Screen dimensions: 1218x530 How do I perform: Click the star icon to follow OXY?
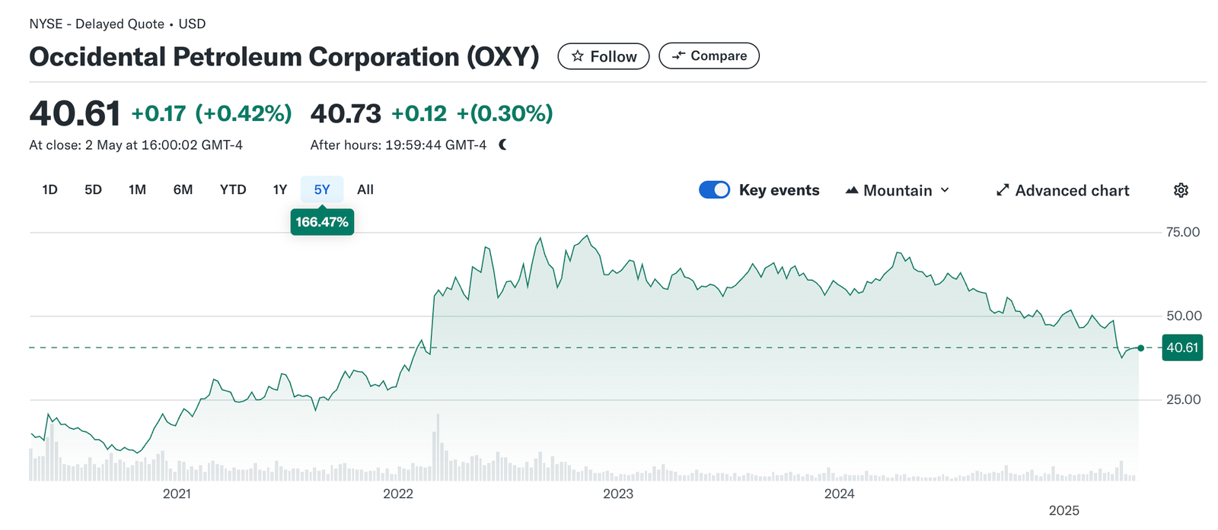[579, 56]
